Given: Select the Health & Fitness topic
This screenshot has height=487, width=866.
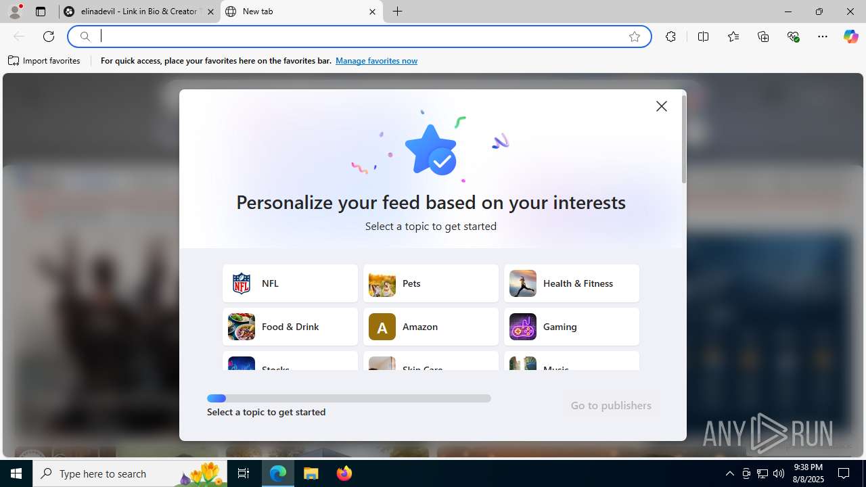Looking at the screenshot, I should pyautogui.click(x=572, y=283).
